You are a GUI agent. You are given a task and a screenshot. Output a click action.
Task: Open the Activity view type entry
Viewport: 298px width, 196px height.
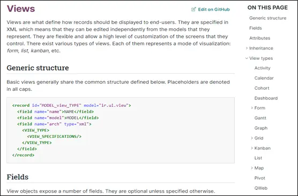pos(262,68)
